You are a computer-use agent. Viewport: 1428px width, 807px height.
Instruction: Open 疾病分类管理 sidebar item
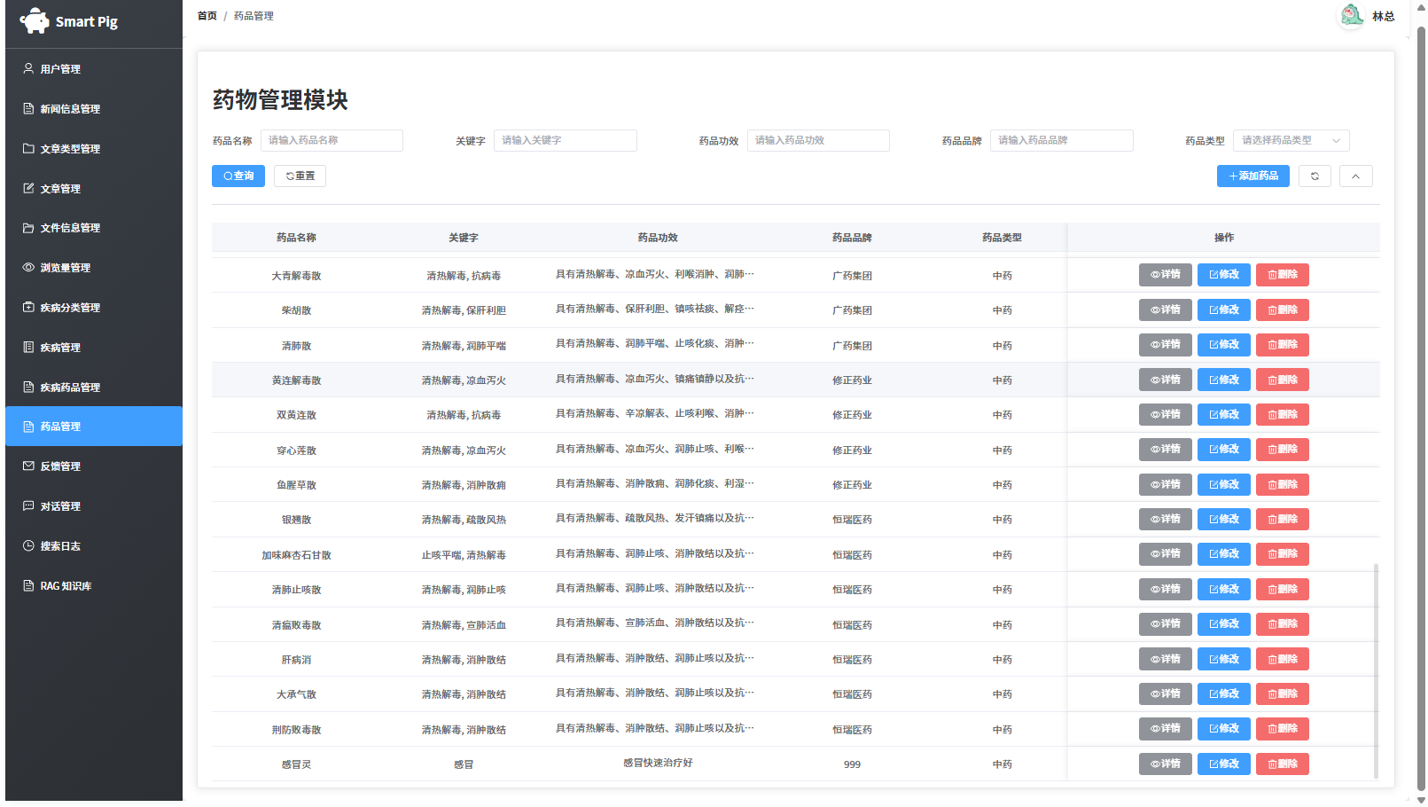click(x=94, y=307)
